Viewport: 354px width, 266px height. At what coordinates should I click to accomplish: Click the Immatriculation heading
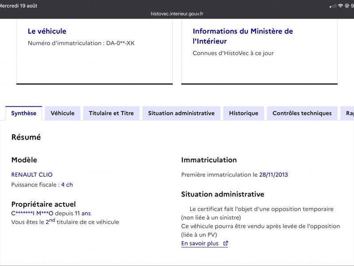pyautogui.click(x=209, y=160)
